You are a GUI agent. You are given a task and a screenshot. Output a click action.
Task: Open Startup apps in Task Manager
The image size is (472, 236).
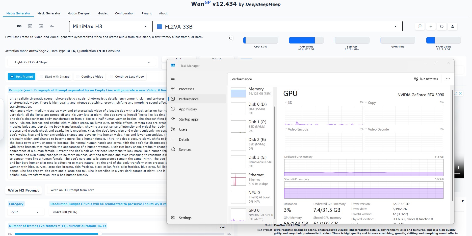[197, 119]
